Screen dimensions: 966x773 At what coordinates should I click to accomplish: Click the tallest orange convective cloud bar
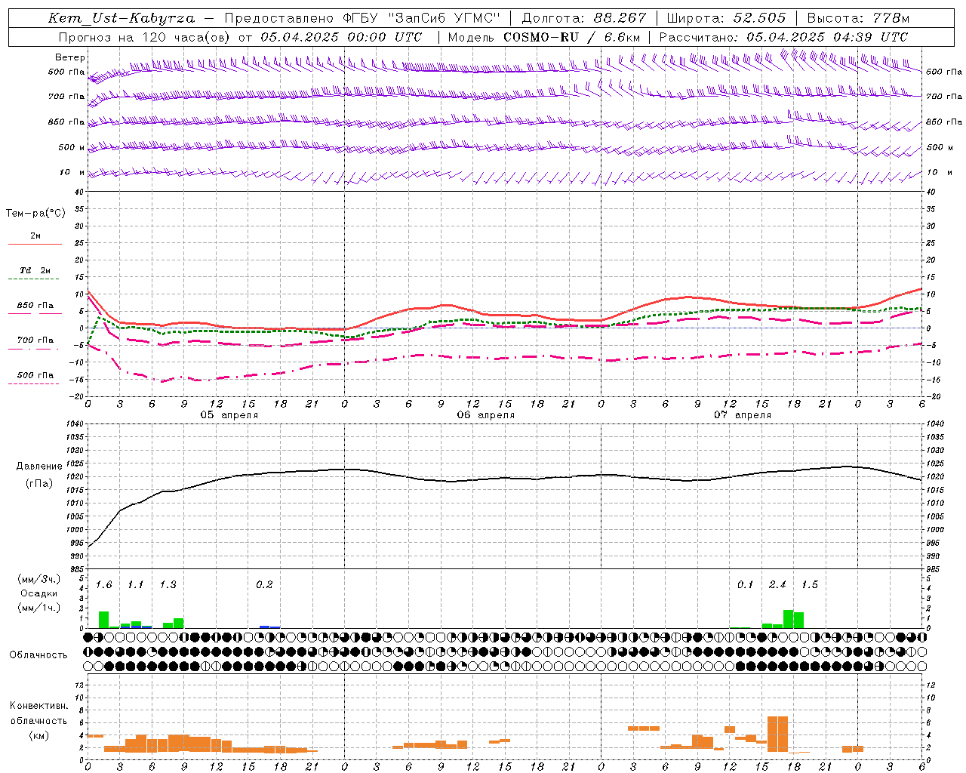777,734
